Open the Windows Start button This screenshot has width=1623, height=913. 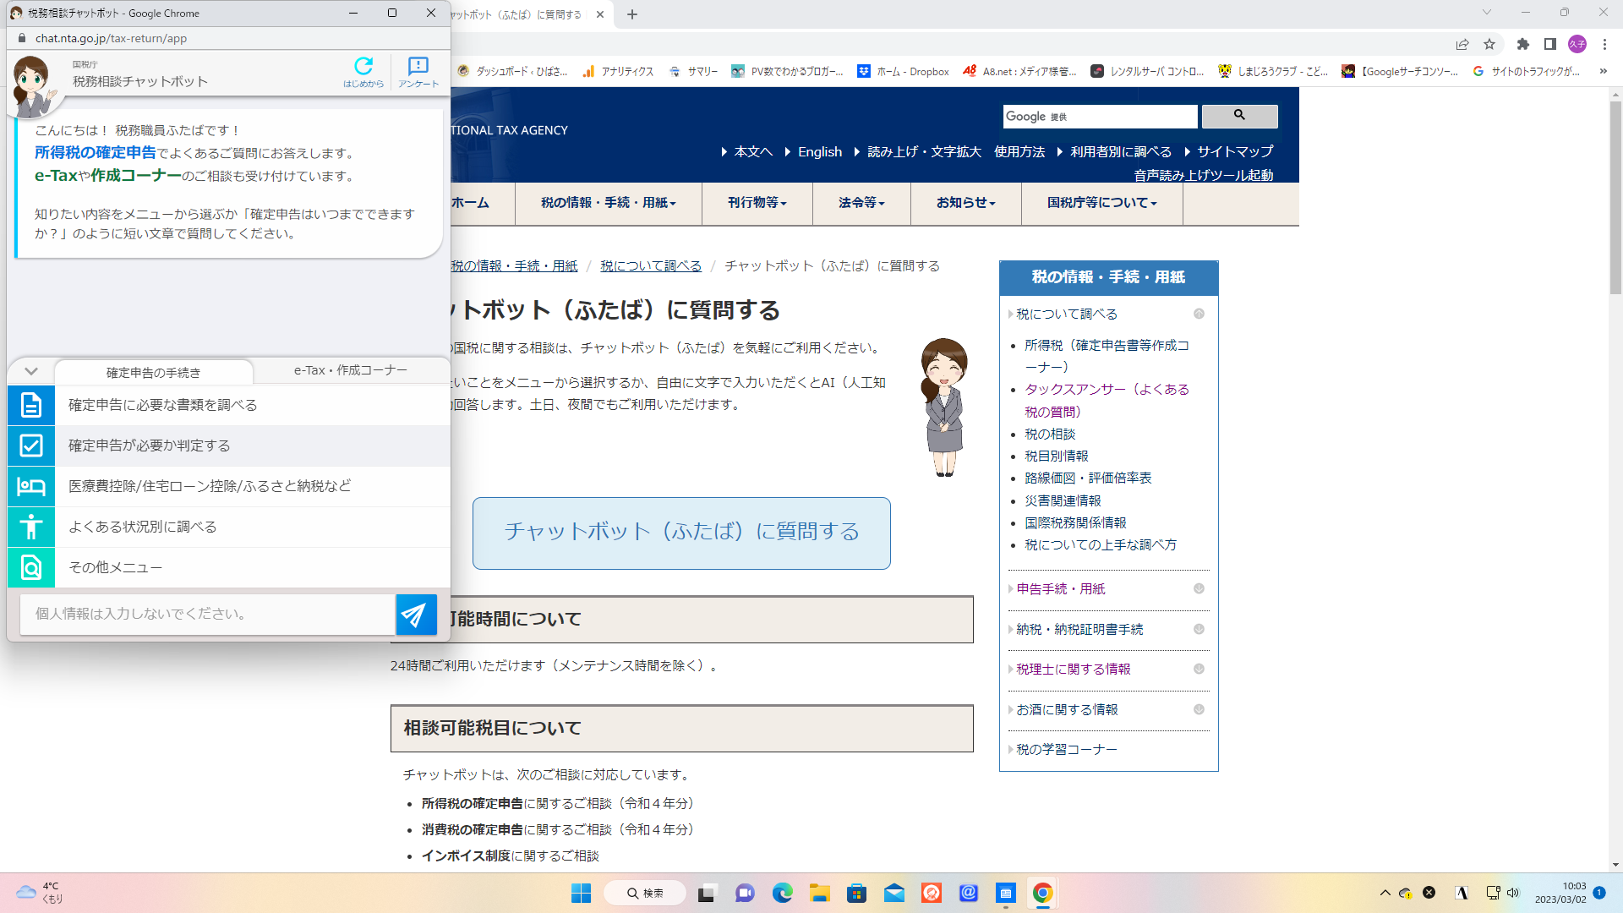pos(582,893)
